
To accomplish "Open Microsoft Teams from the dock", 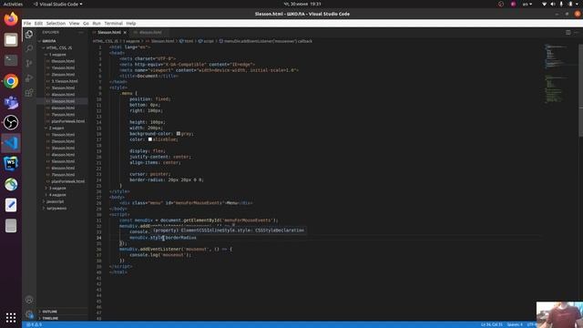I will (x=11, y=102).
